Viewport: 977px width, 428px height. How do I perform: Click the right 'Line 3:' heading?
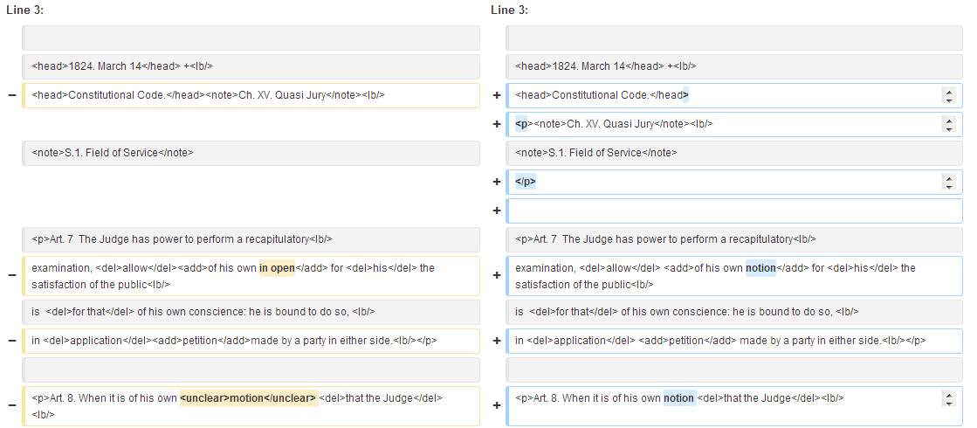coord(510,10)
